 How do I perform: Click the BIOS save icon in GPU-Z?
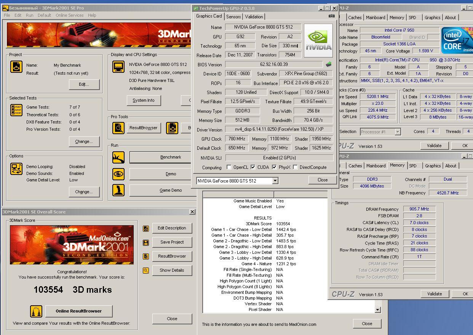328,64
